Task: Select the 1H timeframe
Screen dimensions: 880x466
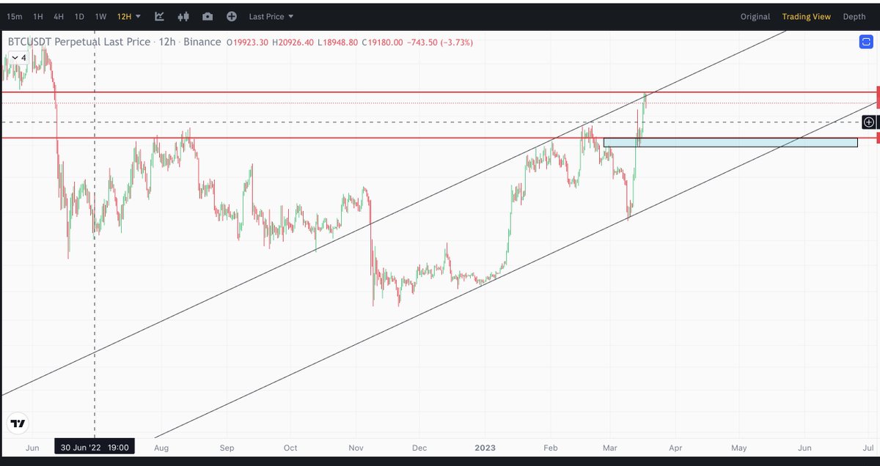Action: point(38,16)
